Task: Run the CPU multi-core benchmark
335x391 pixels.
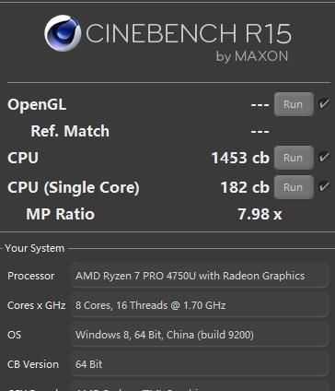Action: (294, 158)
